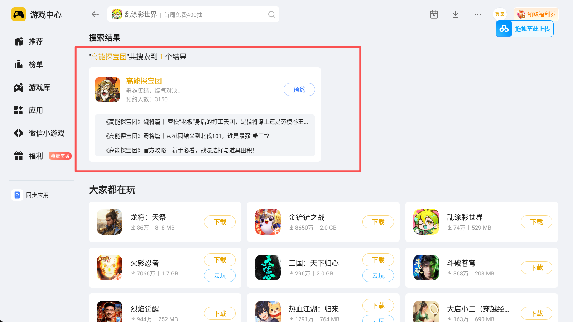Open the 火影忍者 title
Screen dimensions: 573x322
(x=145, y=263)
